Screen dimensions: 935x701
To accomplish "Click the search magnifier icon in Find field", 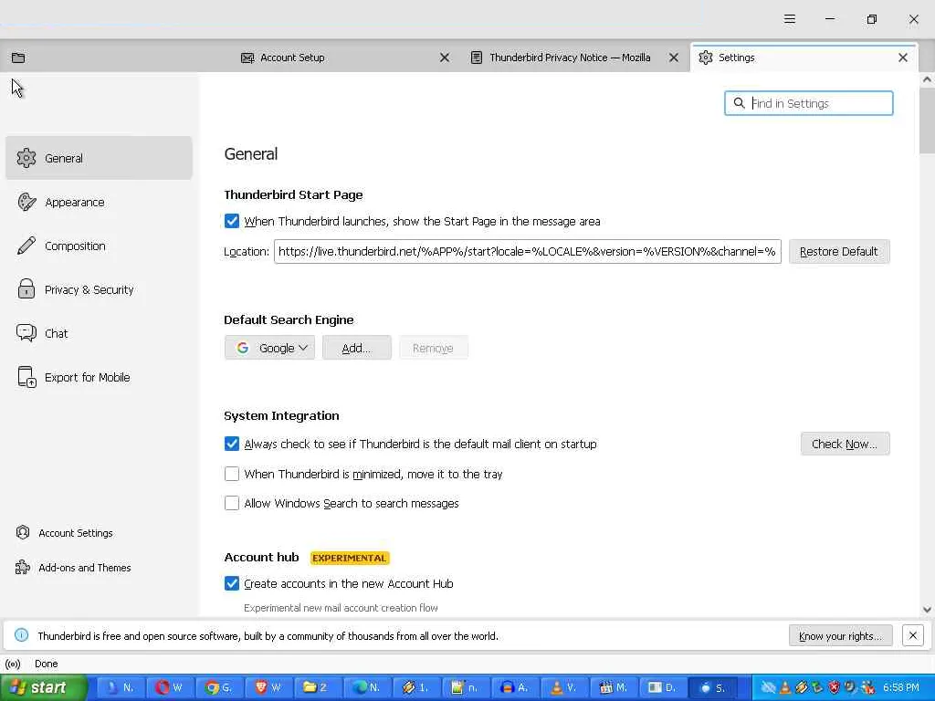I will click(739, 103).
